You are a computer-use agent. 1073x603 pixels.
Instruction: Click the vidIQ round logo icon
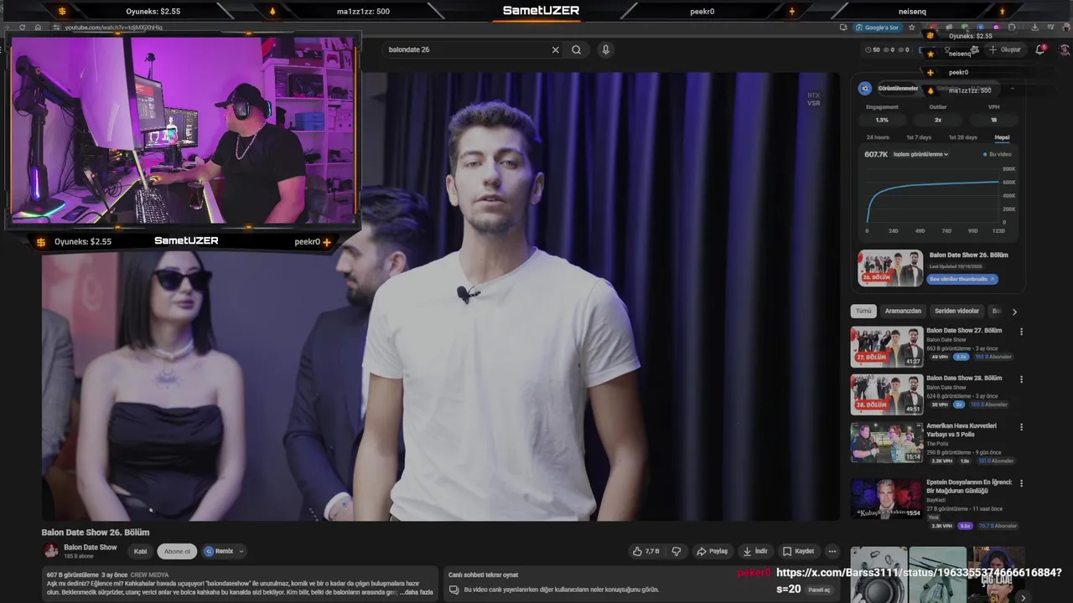[x=865, y=88]
